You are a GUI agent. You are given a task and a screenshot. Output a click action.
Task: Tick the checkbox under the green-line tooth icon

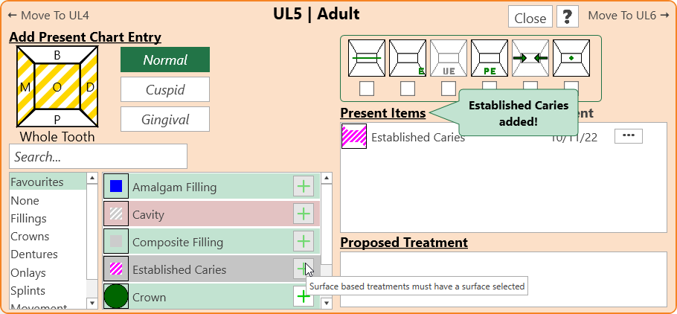pyautogui.click(x=367, y=89)
